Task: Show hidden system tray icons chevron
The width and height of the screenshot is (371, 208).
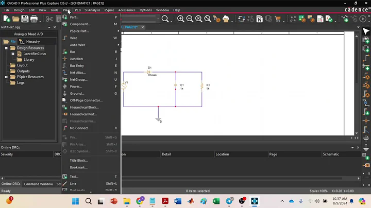Action: [282, 201]
